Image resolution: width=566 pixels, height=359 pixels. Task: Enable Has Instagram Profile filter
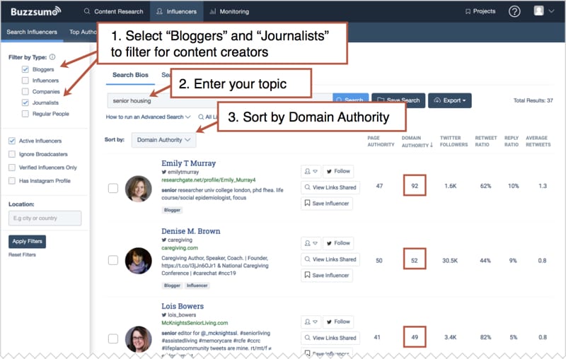click(x=12, y=181)
